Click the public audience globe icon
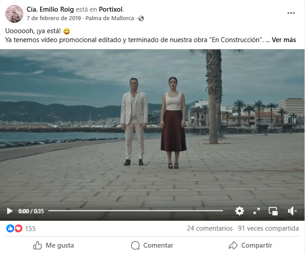The image size is (305, 253). tap(141, 18)
